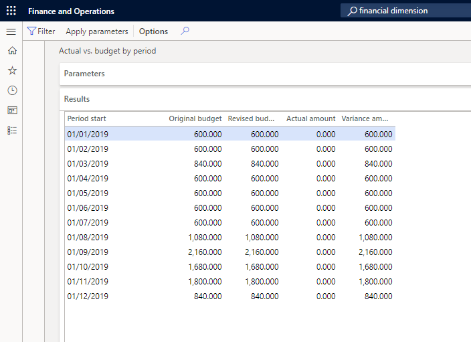471x342 pixels.
Task: Select the 01/09/2019 period row
Action: click(x=88, y=252)
